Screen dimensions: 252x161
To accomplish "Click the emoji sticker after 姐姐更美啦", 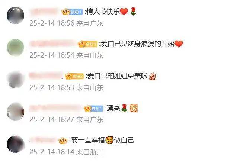I will coord(152,76).
